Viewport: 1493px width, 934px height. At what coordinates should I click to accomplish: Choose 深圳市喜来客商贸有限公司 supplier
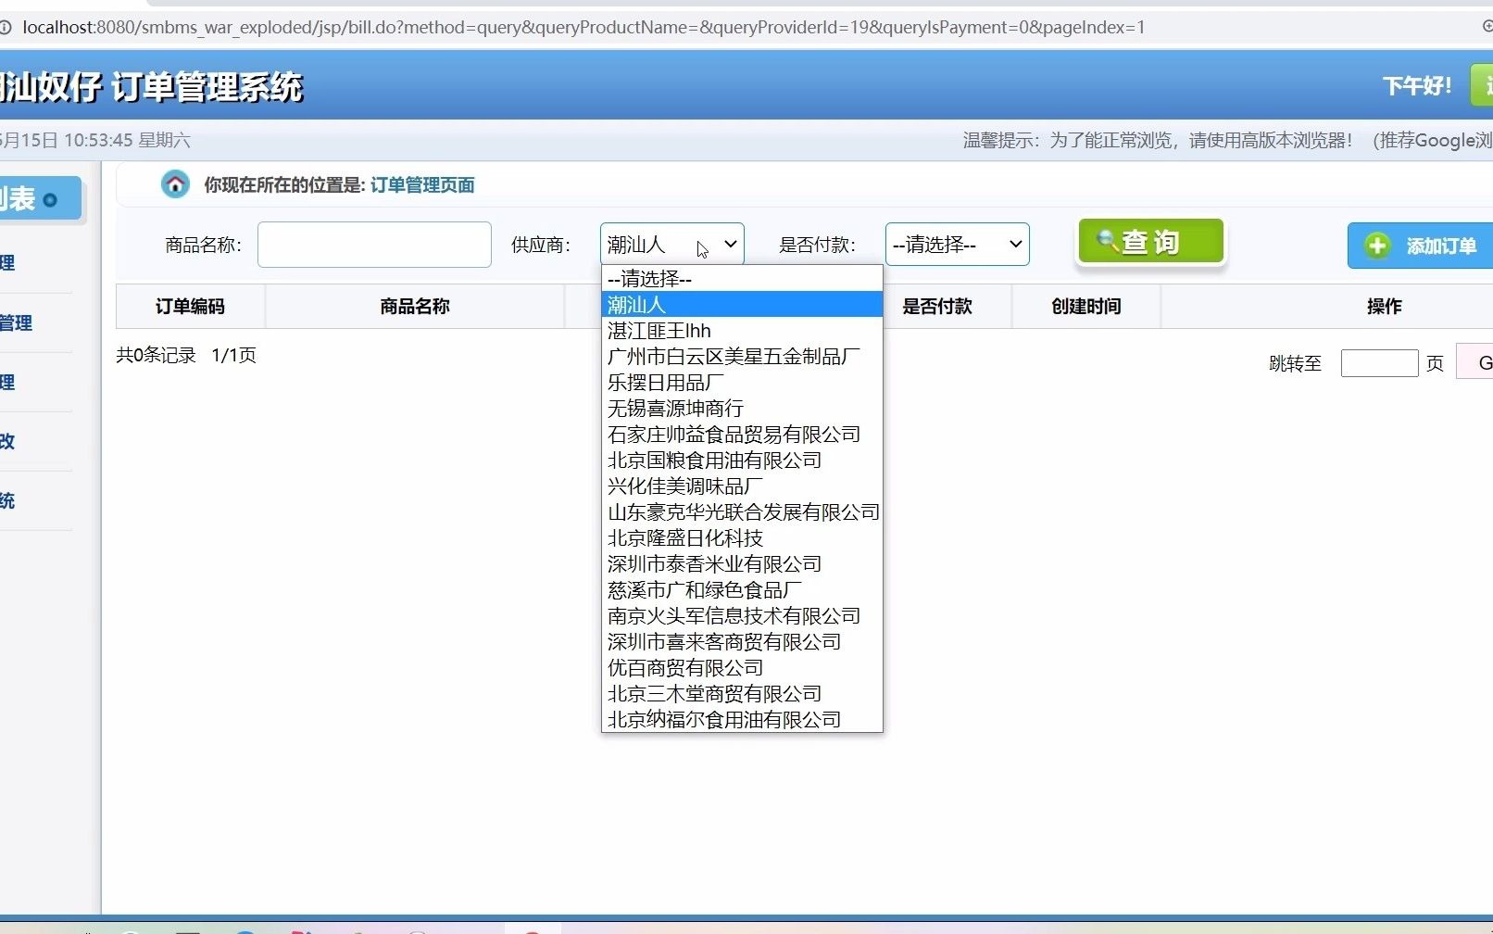742,641
